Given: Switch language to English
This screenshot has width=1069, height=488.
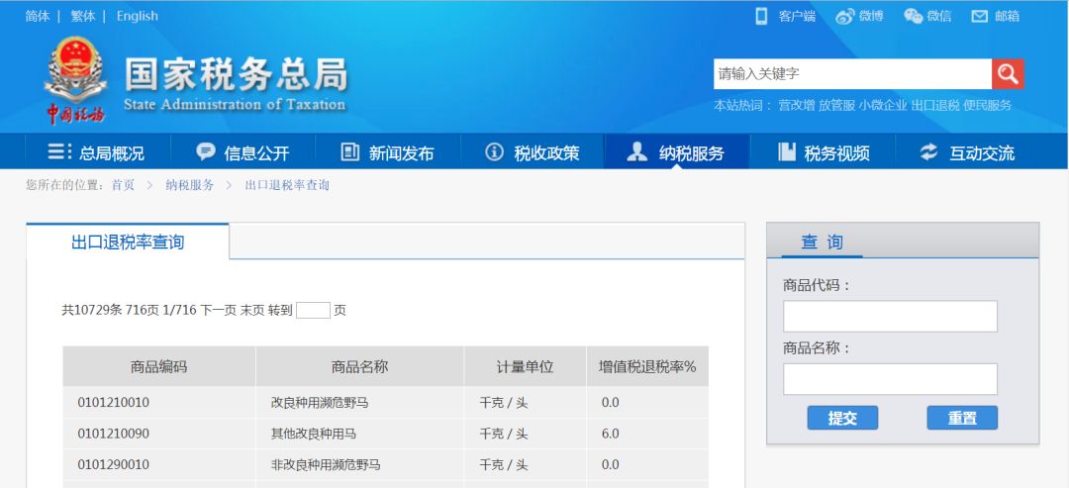Looking at the screenshot, I should point(137,17).
